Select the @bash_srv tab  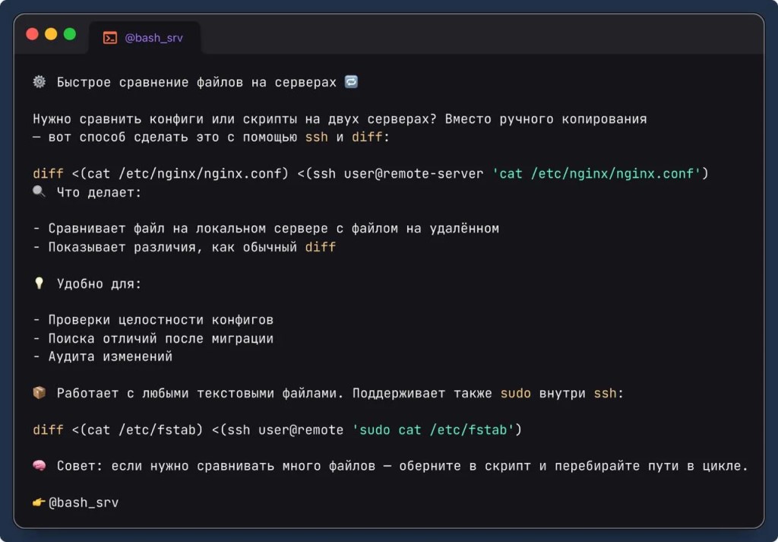pos(144,38)
